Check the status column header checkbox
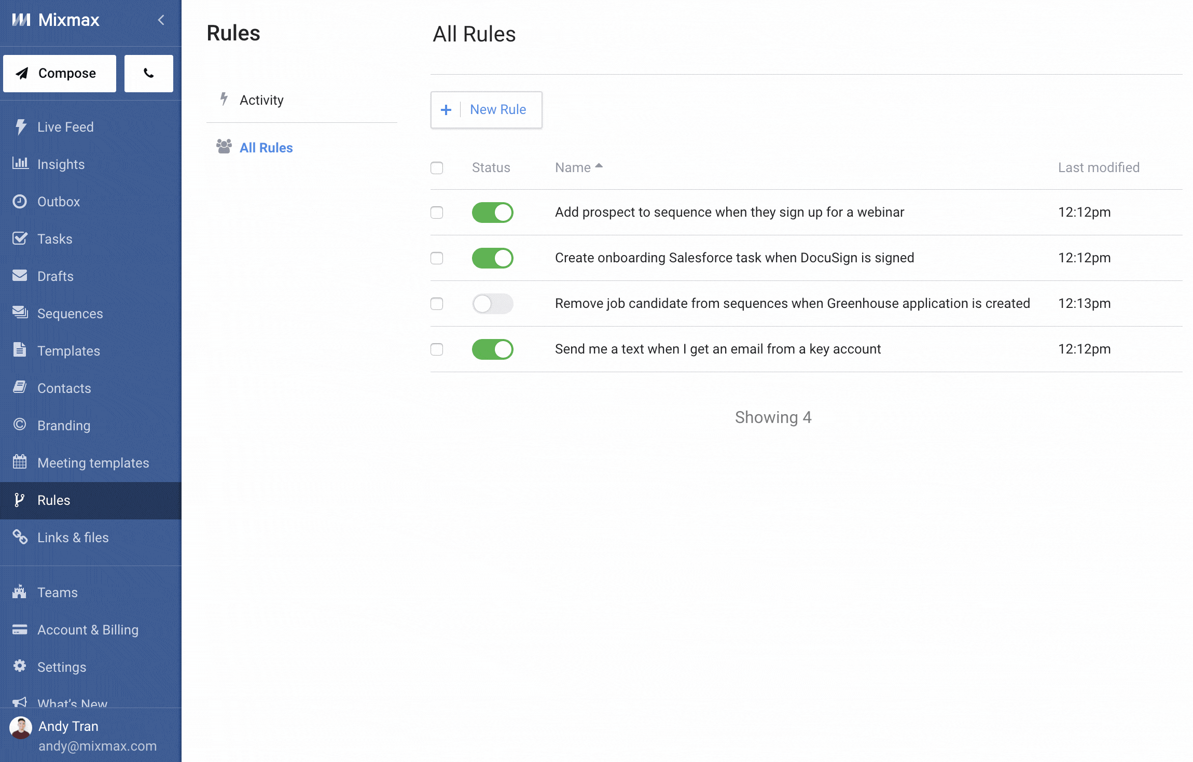1193x762 pixels. point(437,167)
